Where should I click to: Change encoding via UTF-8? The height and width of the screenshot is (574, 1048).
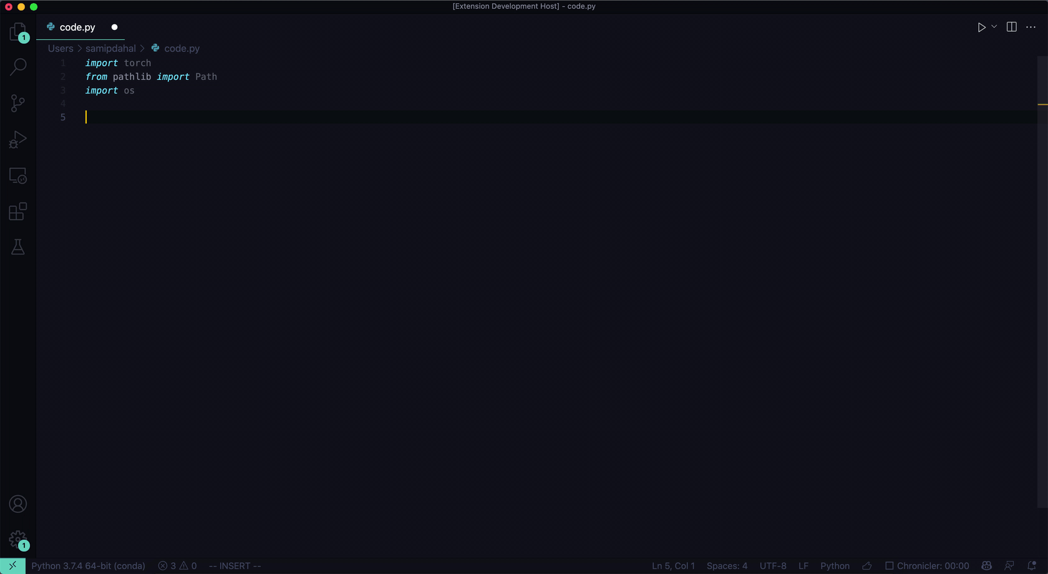(773, 566)
